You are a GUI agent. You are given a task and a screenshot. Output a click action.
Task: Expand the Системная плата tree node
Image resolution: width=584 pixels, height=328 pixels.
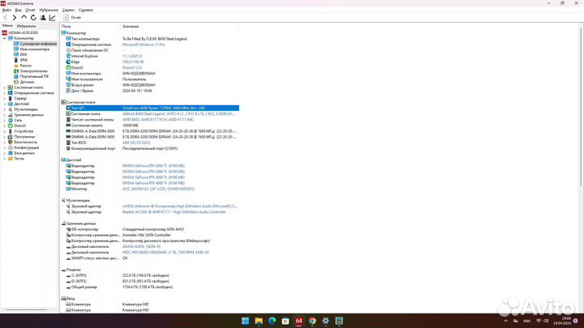pyautogui.click(x=5, y=87)
